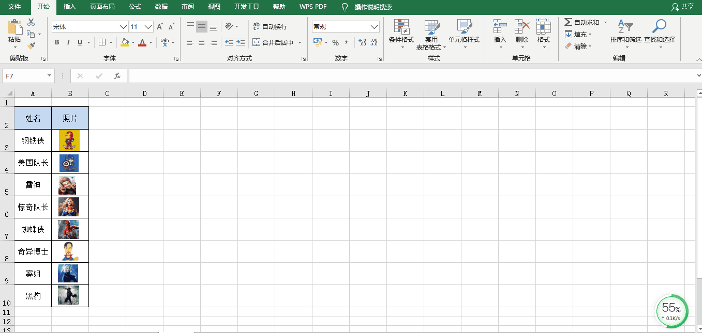
Task: Open the Clear (清除) dropdown
Action: pos(577,46)
